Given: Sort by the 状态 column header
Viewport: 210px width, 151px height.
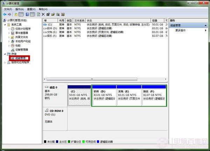Looking at the screenshot, I should [118, 21].
